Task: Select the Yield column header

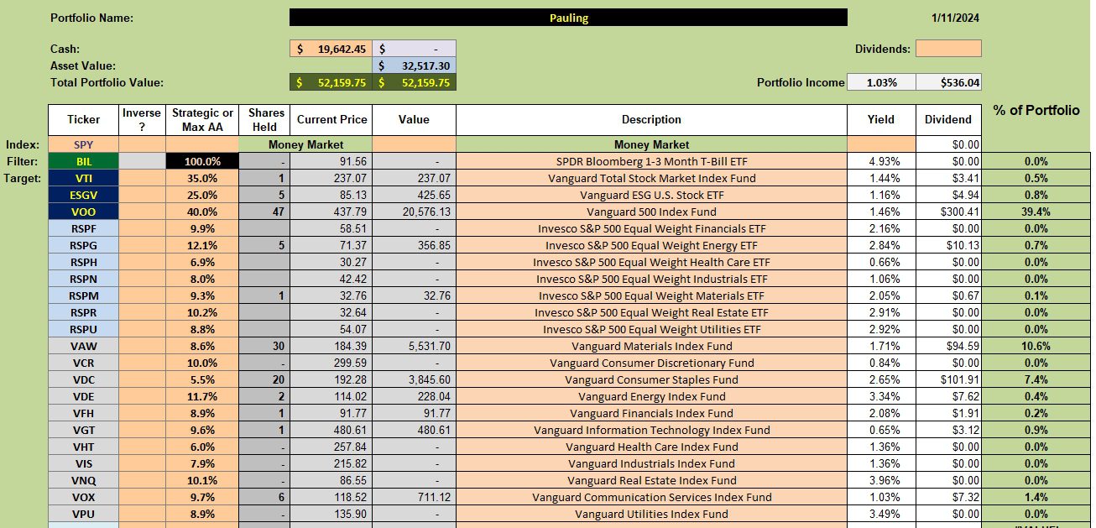Action: click(x=881, y=119)
